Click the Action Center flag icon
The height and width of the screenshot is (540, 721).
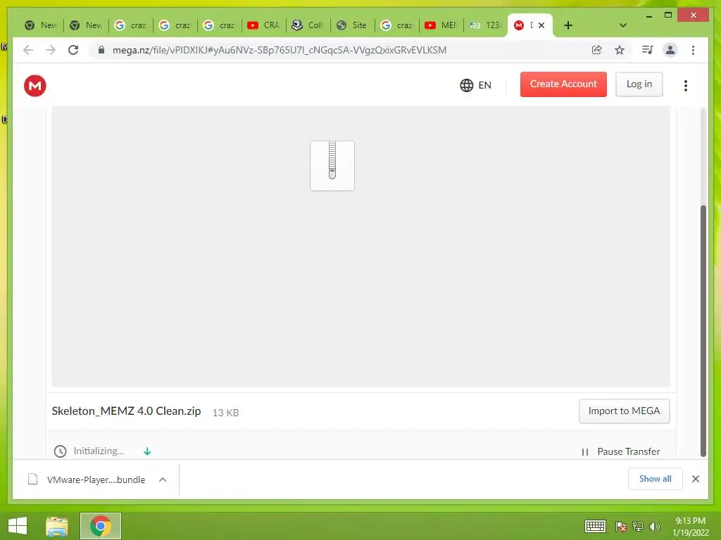point(621,527)
